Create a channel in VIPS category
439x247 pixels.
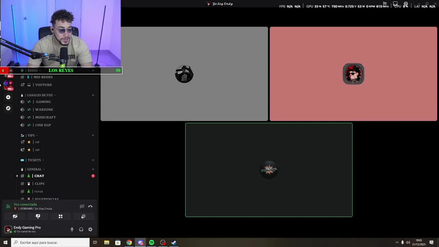[93, 135]
